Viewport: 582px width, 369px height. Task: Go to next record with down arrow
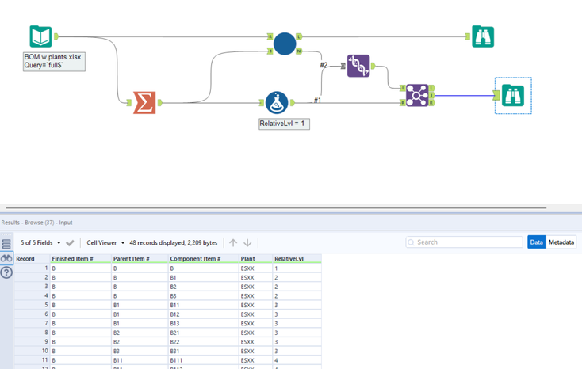pyautogui.click(x=247, y=243)
